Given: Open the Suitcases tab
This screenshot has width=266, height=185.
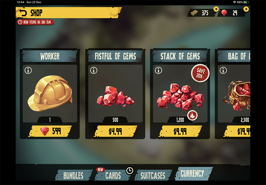Looking at the screenshot, I should tap(153, 175).
